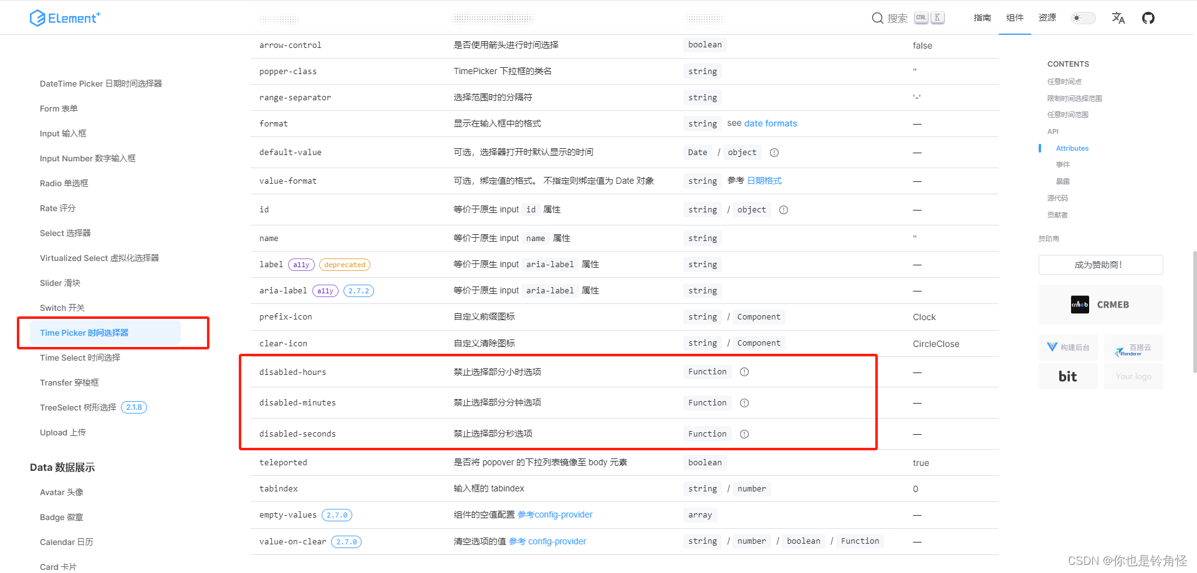Switch to the 组件 tab
The height and width of the screenshot is (573, 1197).
point(1014,18)
